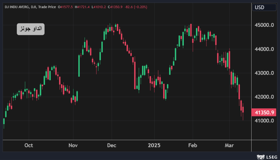Click the LSEG logo icon
This screenshot has width=280, height=160.
coord(260,157)
